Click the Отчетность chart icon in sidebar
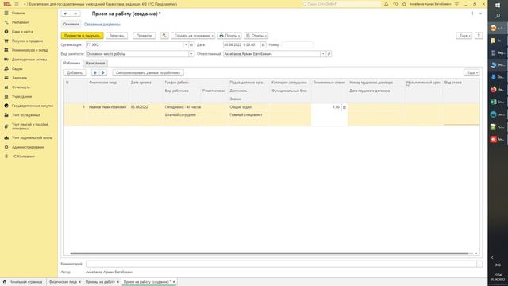This screenshot has width=508, height=286. 6,87
